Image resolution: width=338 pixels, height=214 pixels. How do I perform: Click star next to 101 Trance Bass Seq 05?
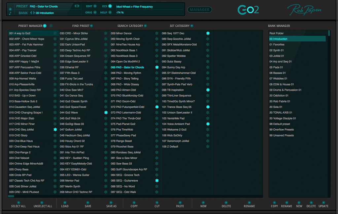(x=208, y=107)
